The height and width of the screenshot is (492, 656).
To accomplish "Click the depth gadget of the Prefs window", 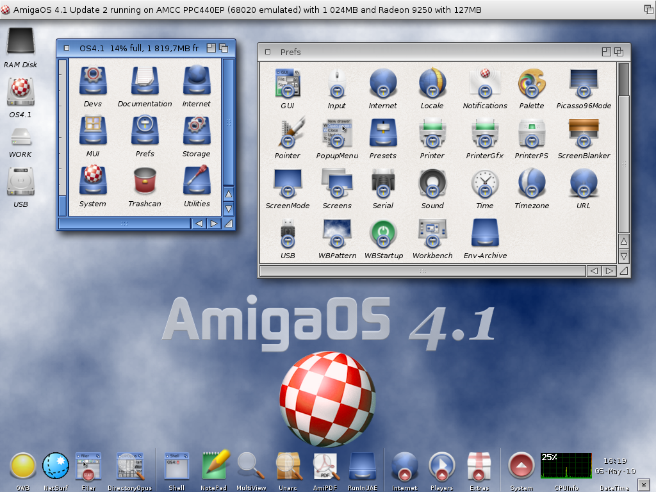I will [618, 52].
